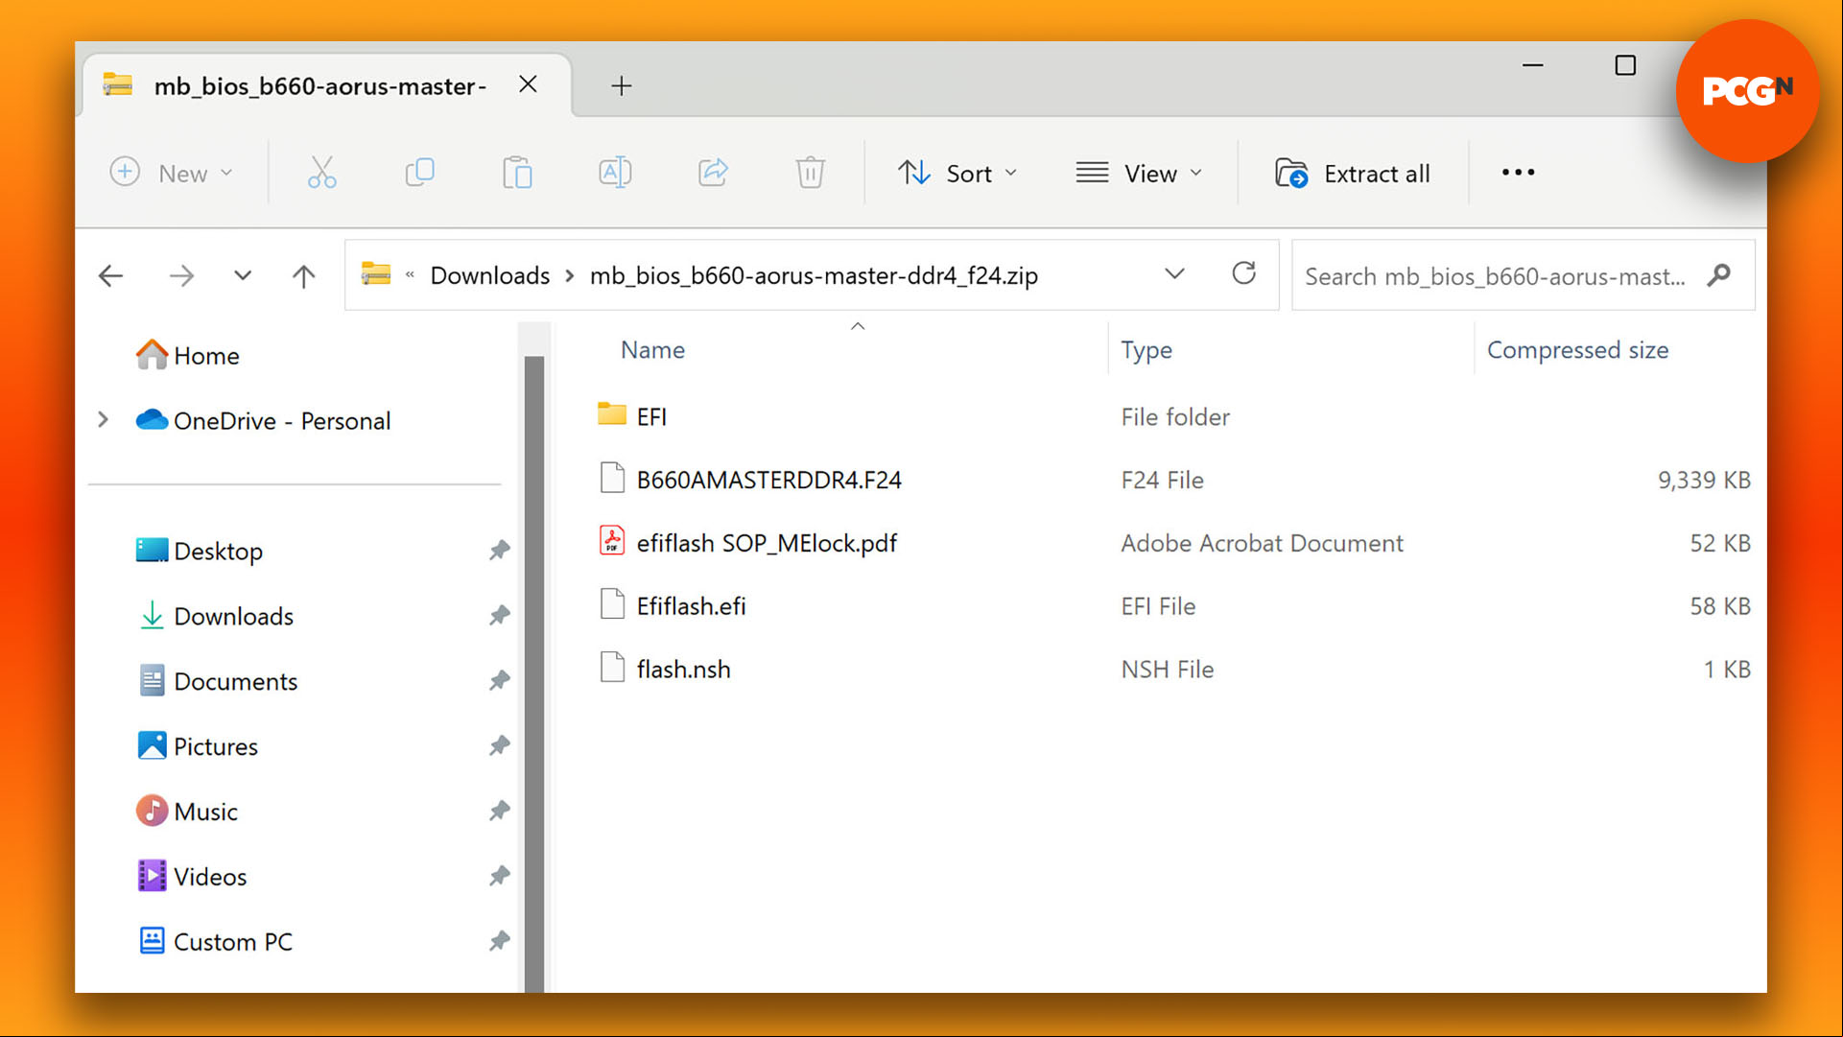
Task: Sort by the Name column header
Action: coord(652,350)
